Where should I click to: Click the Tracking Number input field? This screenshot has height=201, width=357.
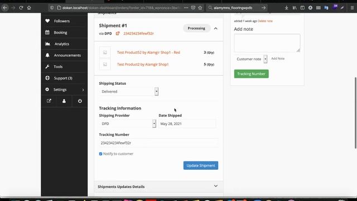pos(158,143)
